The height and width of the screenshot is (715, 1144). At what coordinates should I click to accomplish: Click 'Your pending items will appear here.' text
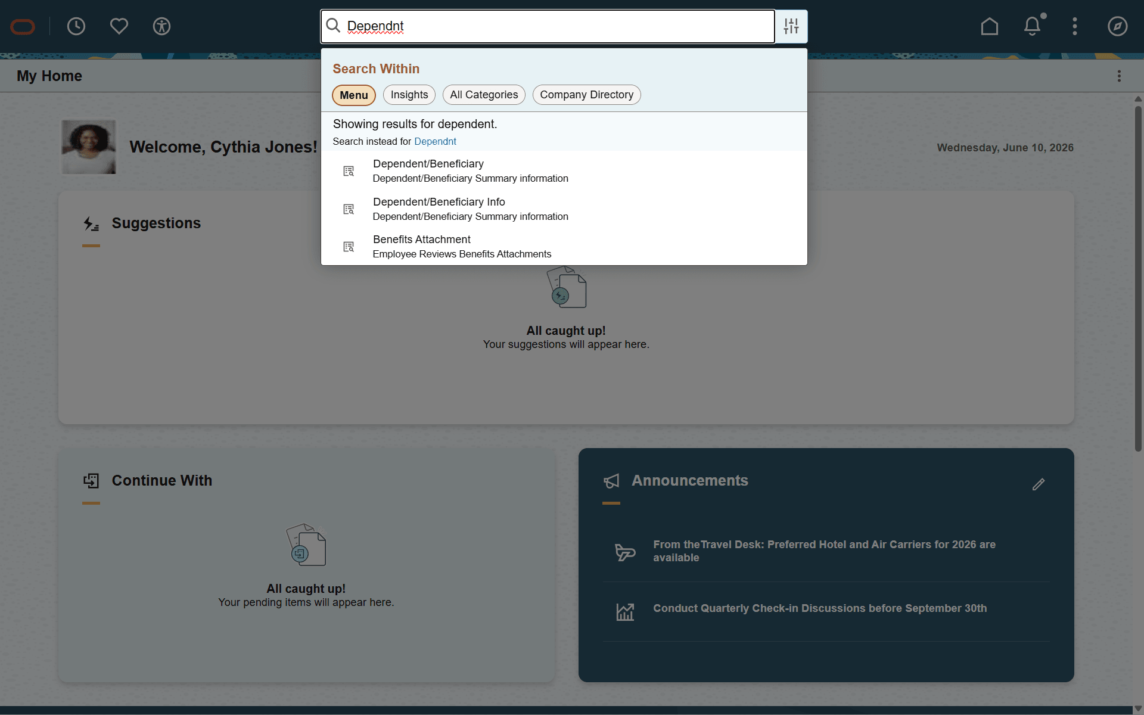pos(306,602)
